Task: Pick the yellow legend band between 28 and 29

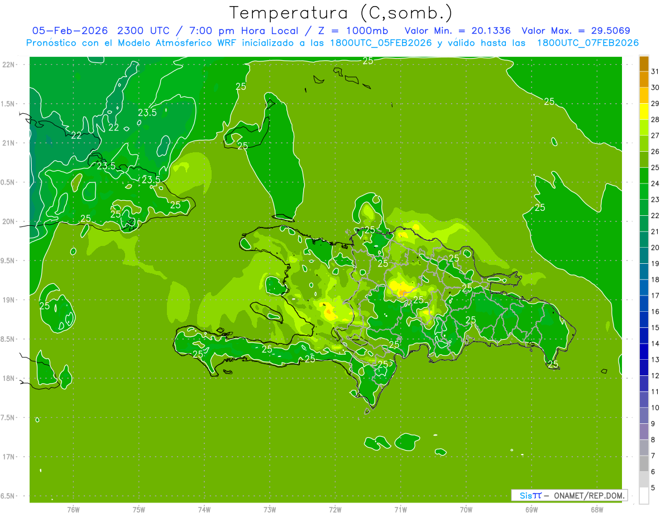Action: point(644,112)
